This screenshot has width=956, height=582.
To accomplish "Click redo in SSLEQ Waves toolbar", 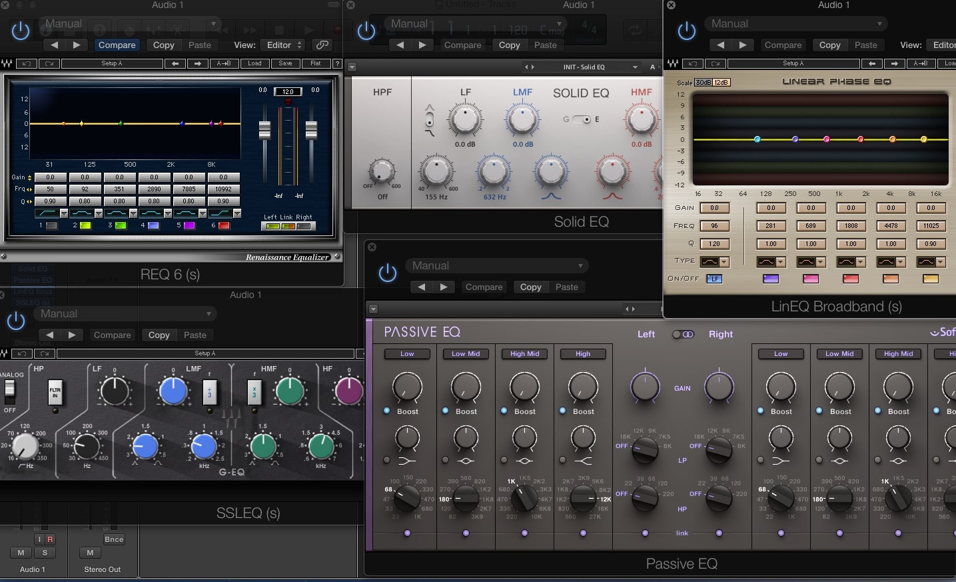I will 45,353.
